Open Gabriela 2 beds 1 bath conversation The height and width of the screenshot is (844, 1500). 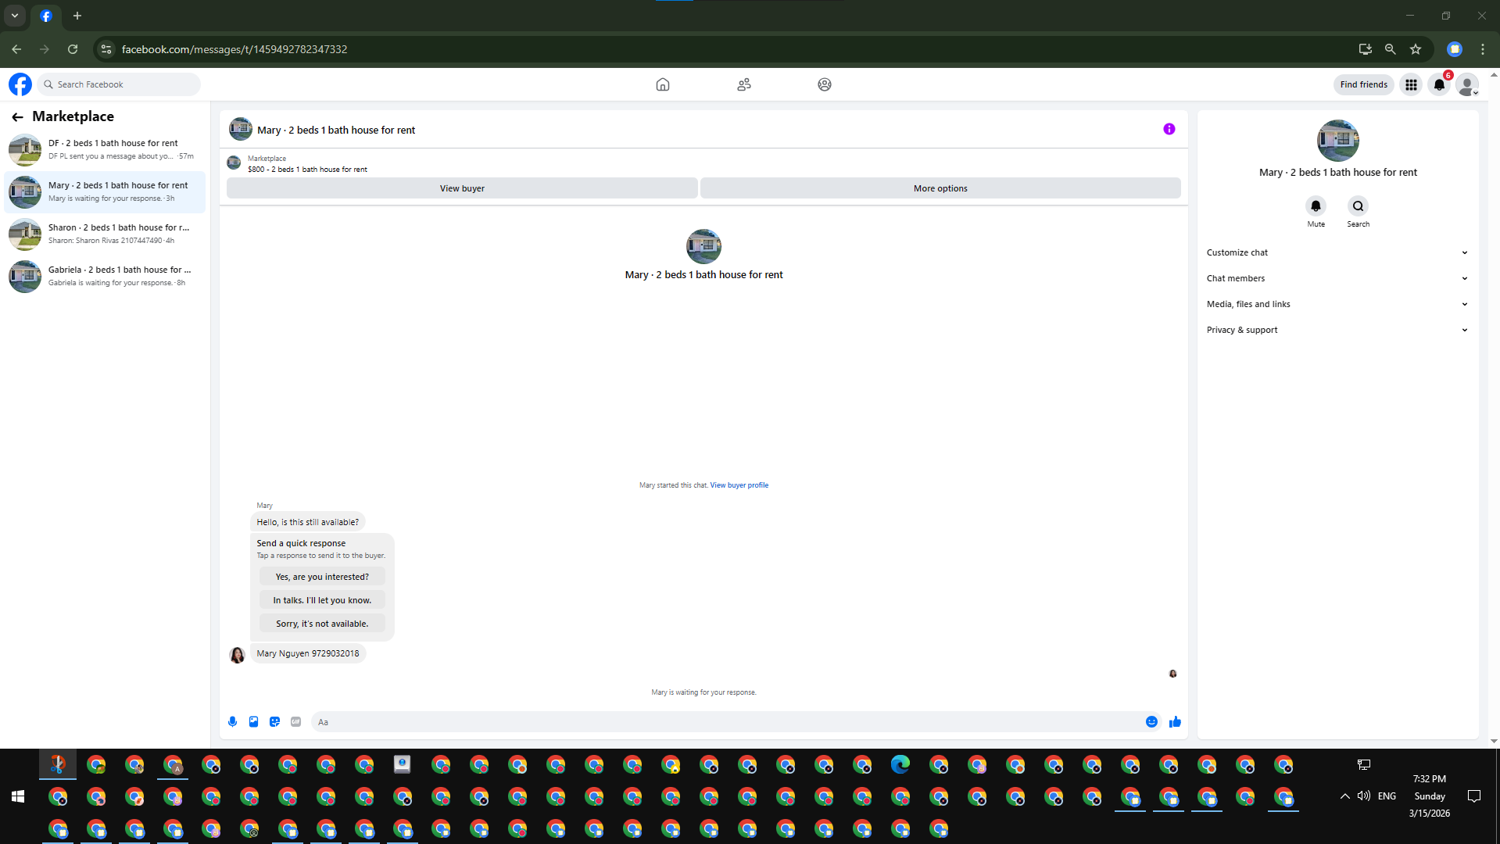[x=105, y=277]
